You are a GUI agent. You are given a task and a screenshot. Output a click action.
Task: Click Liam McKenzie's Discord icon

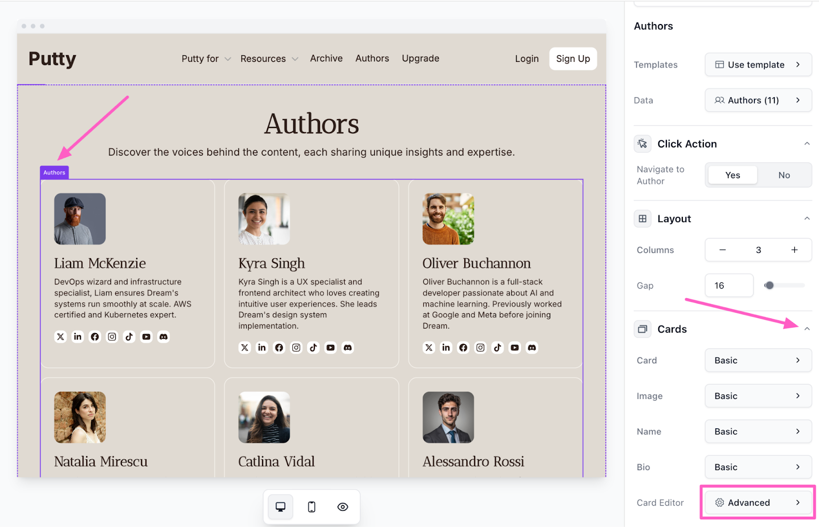pyautogui.click(x=163, y=337)
